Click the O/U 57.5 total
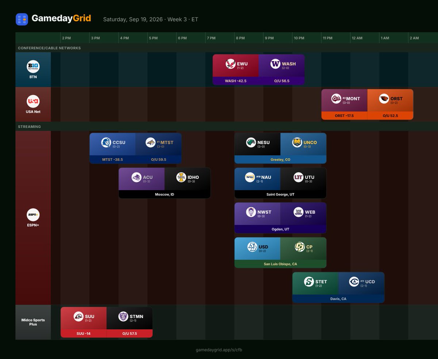438x359 pixels. pos(130,333)
